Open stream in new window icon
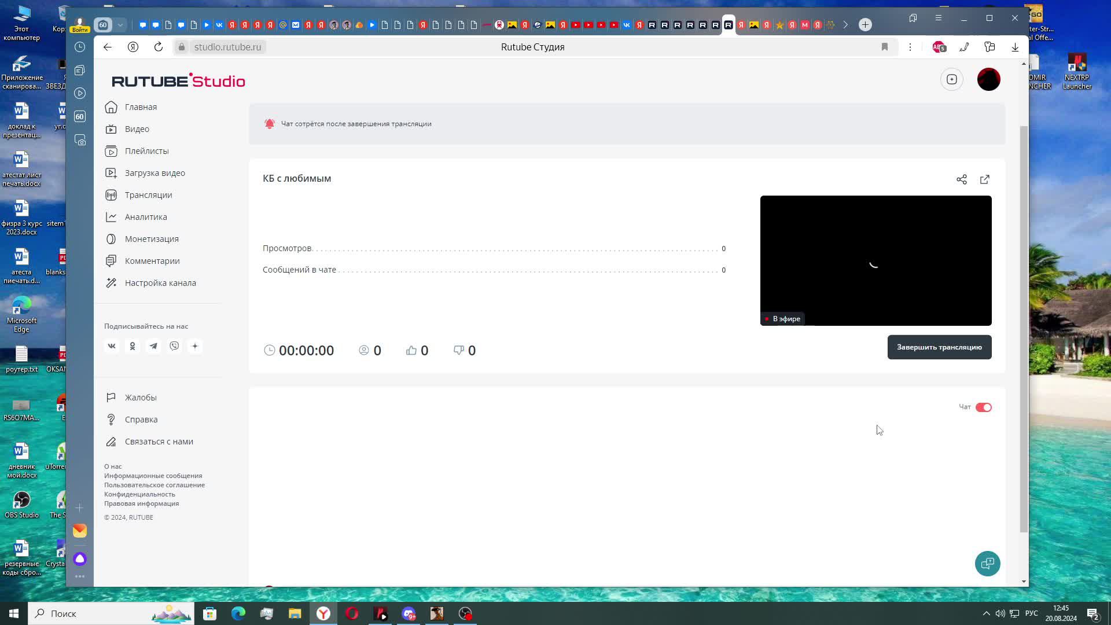 (x=985, y=179)
